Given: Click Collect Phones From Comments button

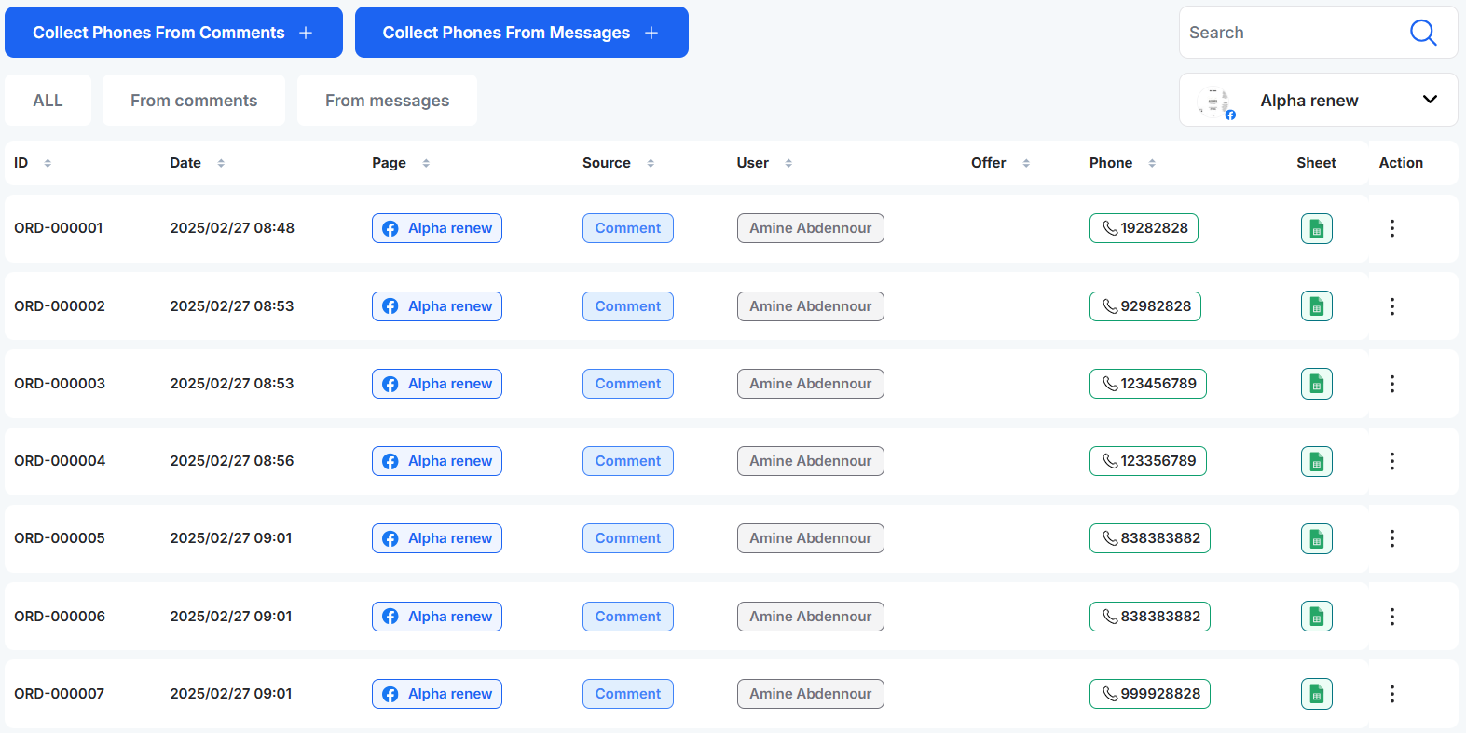Looking at the screenshot, I should point(173,33).
